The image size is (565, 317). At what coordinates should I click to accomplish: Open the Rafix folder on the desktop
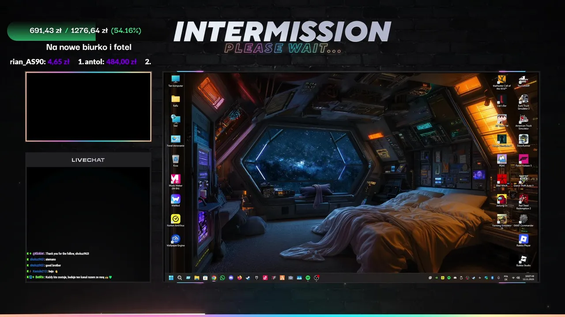click(x=175, y=101)
